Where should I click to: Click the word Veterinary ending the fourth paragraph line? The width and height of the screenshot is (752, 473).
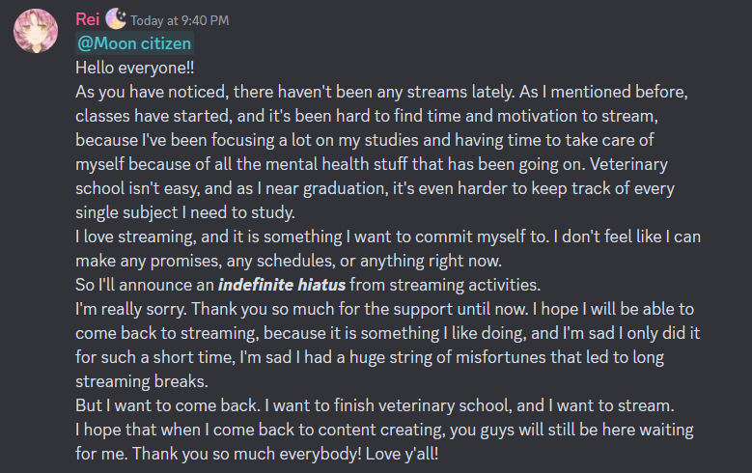click(x=628, y=164)
